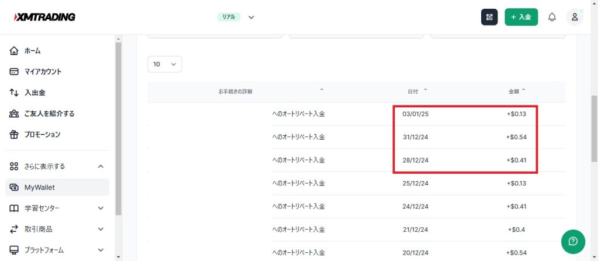Click the XMTrading logo

pyautogui.click(x=44, y=17)
